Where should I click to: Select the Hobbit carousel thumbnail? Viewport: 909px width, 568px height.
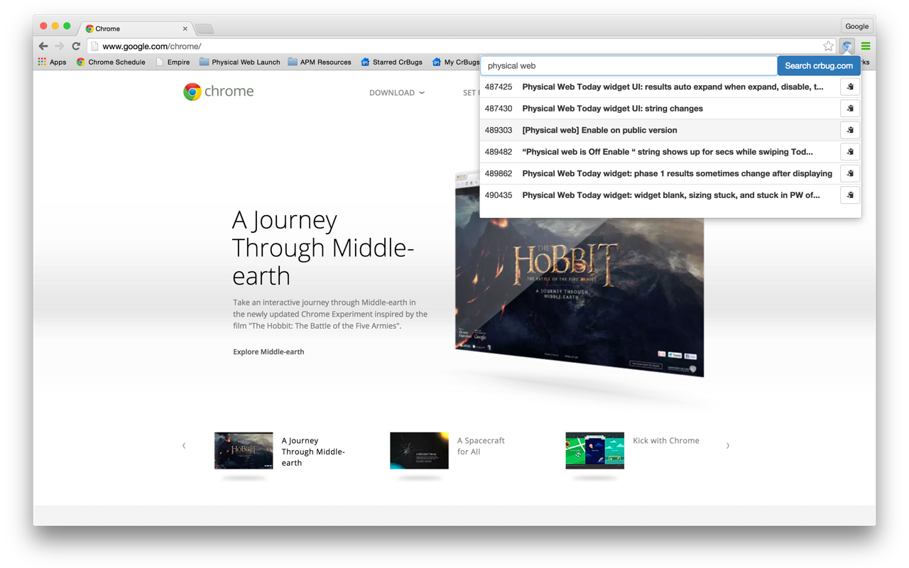pos(244,450)
